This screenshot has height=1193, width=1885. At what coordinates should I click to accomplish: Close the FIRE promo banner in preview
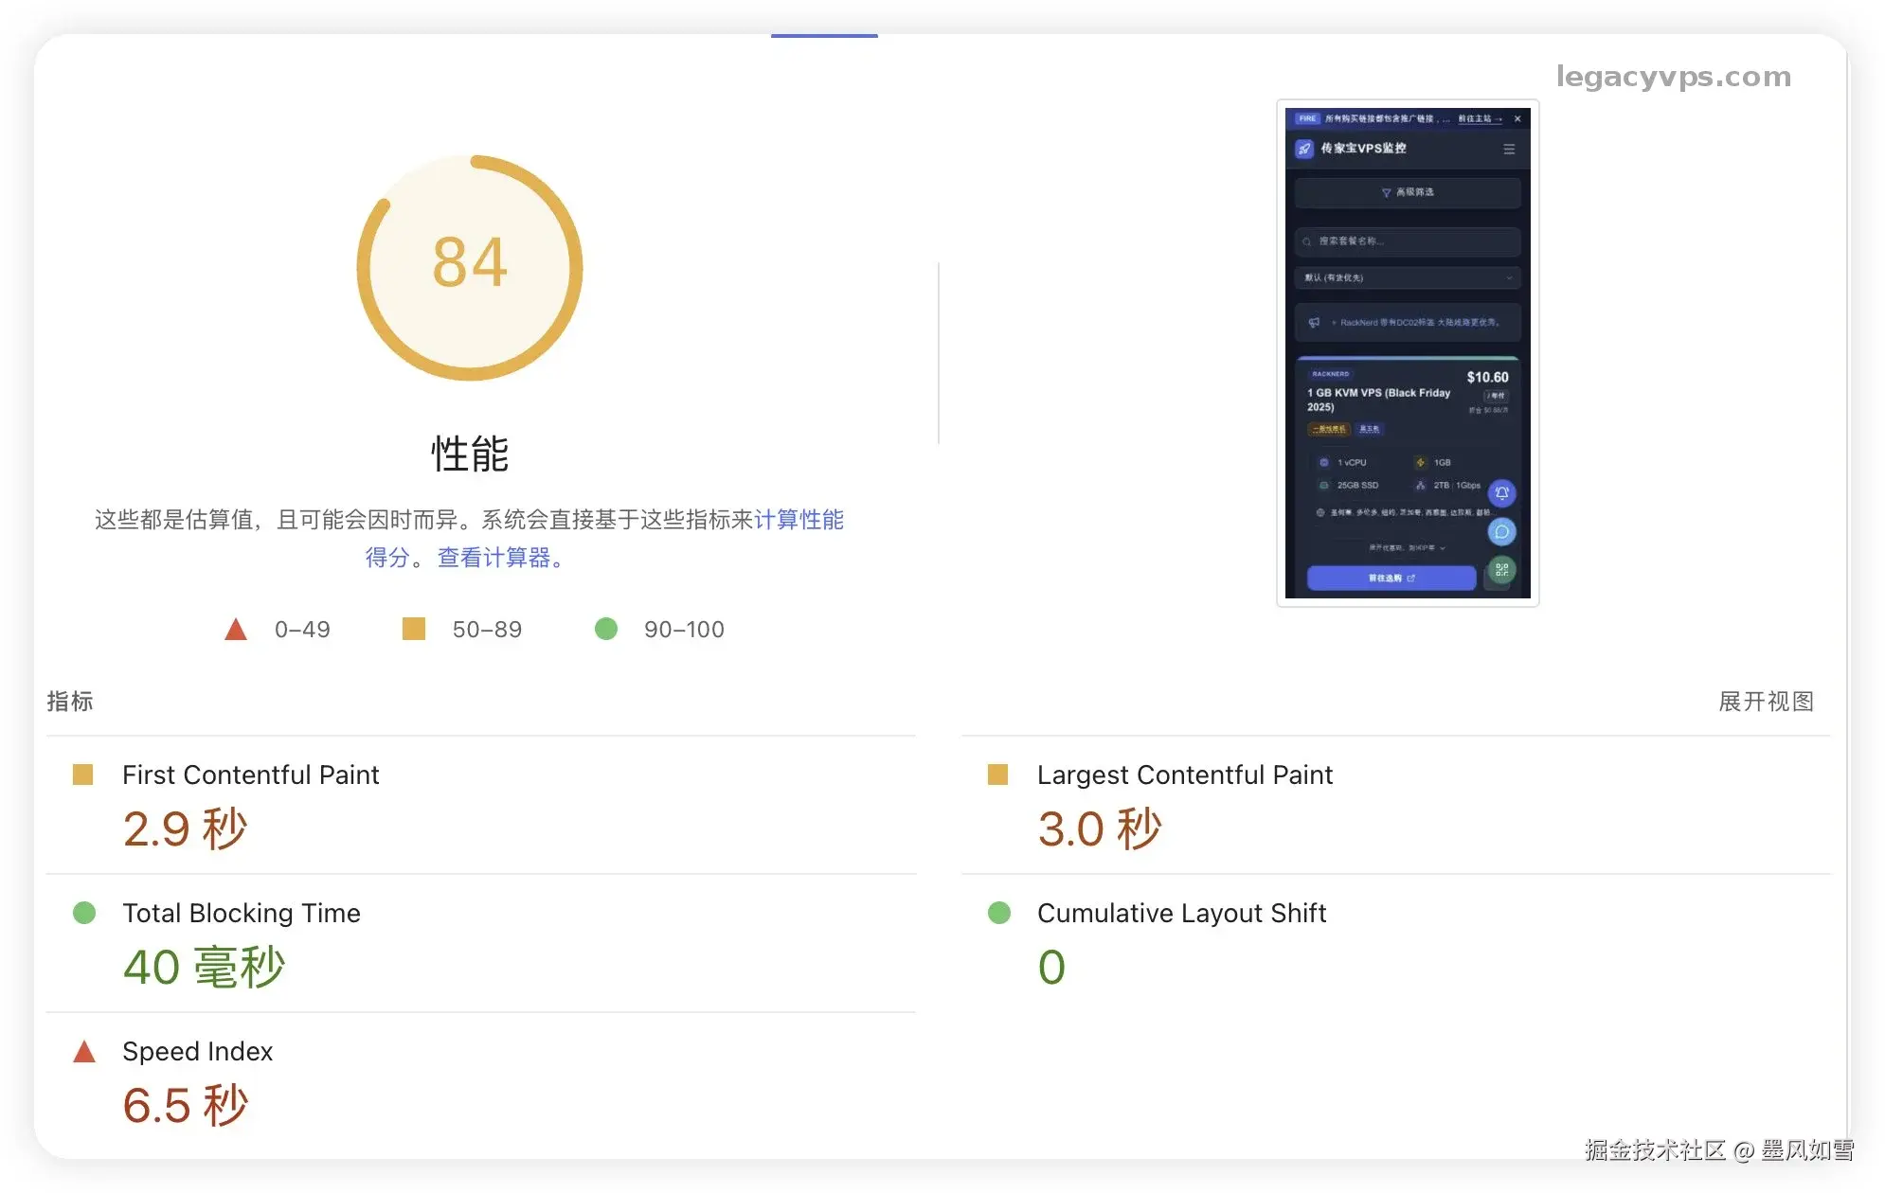coord(1517,118)
